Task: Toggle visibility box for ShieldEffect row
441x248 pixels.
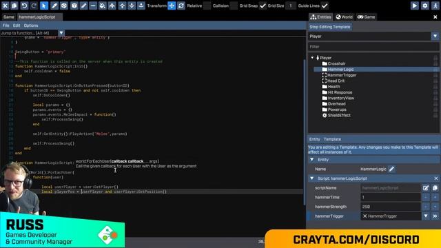Action: click(435, 115)
